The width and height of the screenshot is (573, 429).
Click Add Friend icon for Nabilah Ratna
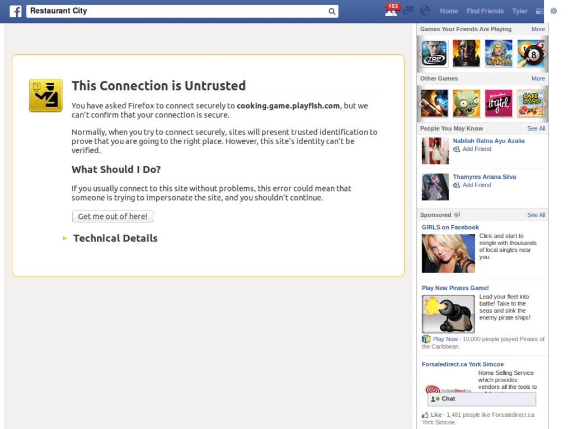coord(457,149)
